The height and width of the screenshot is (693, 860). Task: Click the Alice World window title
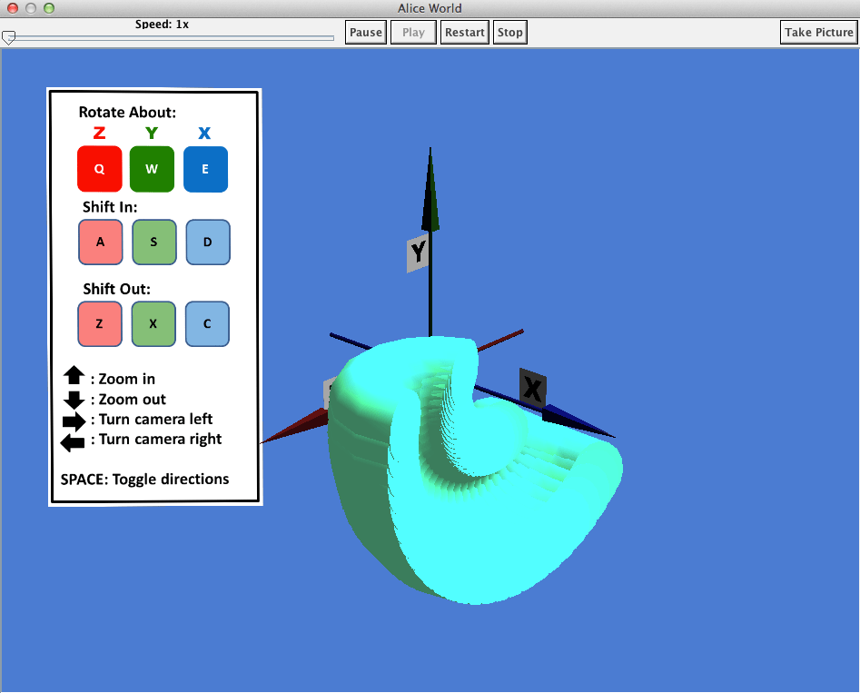point(430,8)
